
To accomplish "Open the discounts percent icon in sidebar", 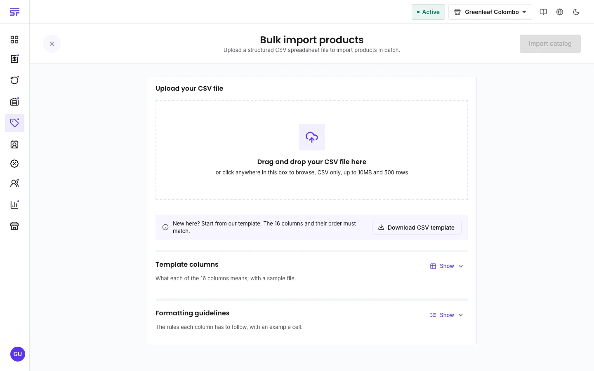I will 14,164.
